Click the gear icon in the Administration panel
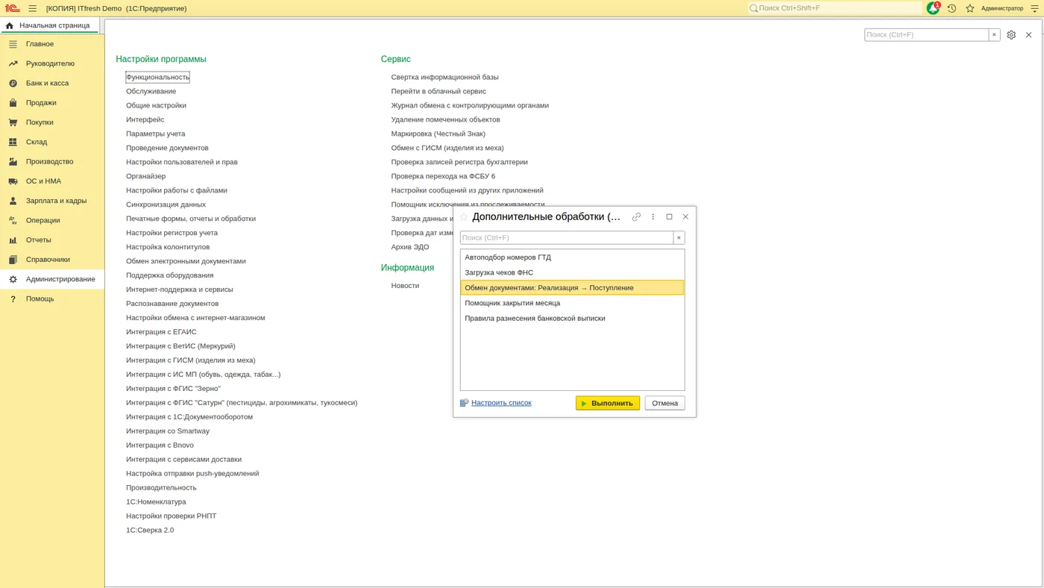This screenshot has width=1044, height=588. pyautogui.click(x=1011, y=35)
